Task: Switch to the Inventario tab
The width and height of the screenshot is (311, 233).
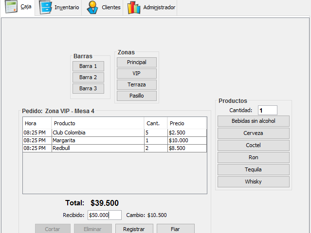Action: point(67,8)
